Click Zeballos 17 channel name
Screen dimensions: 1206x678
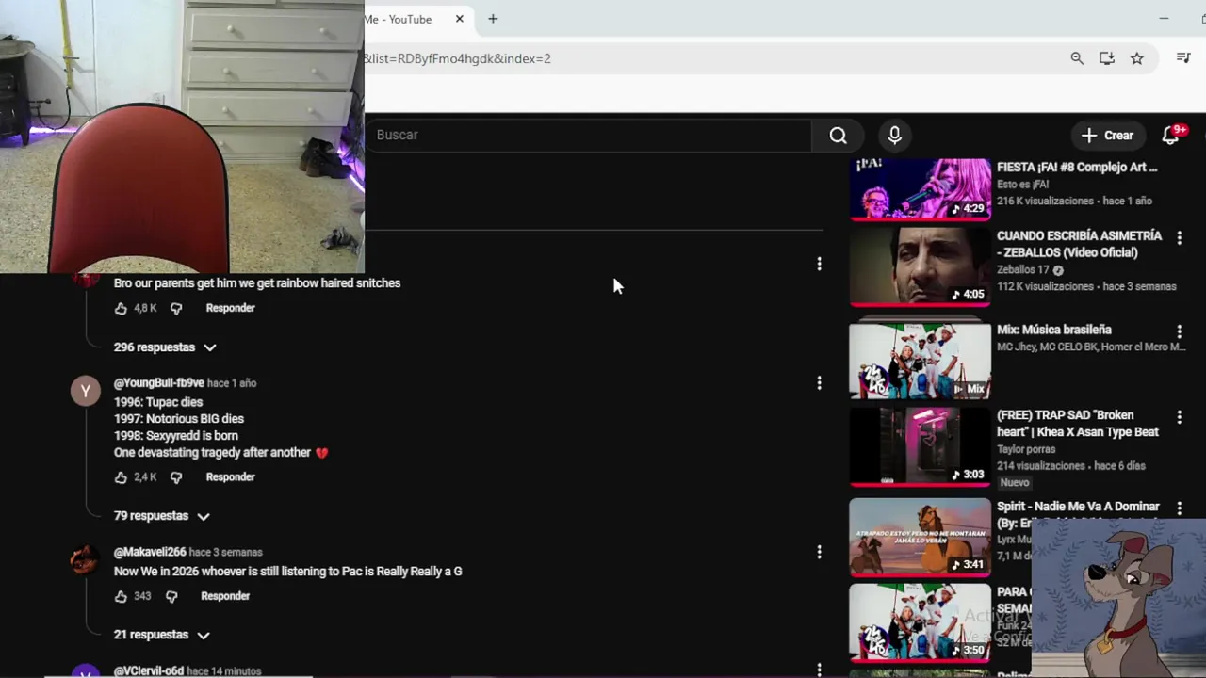coord(1023,270)
